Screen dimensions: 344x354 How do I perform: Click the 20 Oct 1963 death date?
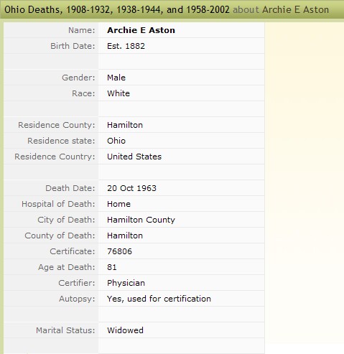tap(131, 188)
